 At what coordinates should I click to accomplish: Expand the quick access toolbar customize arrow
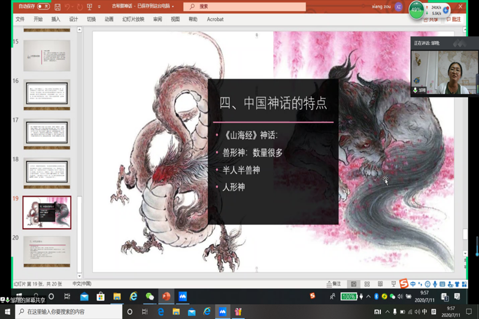99,7
